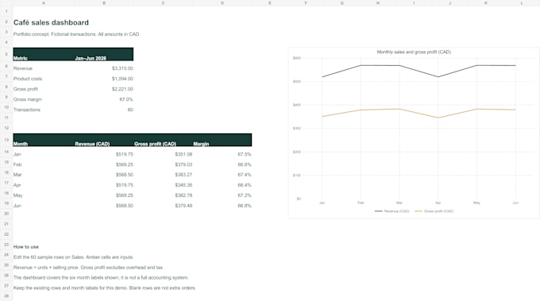Select May gross profit cell $382.78
Viewport: 540px width, 301px height.
point(183,195)
